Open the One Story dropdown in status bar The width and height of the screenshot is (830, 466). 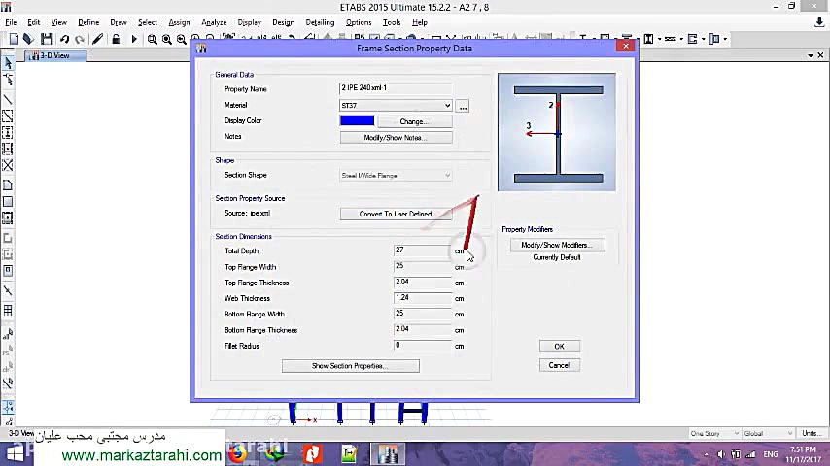coord(714,433)
